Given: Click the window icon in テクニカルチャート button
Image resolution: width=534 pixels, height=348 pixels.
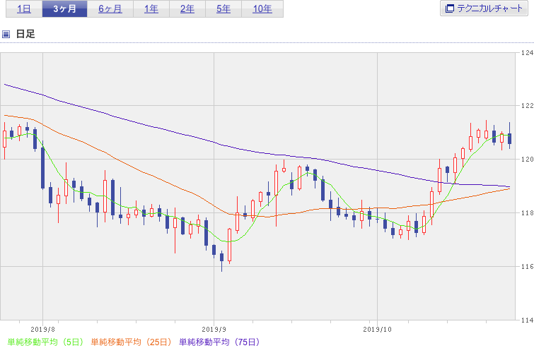Looking at the screenshot, I should (x=450, y=9).
